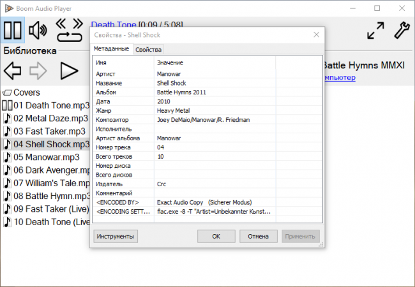Image resolution: width=415 pixels, height=287 pixels.
Task: Switch to the Свойства tab
Action: (x=148, y=49)
